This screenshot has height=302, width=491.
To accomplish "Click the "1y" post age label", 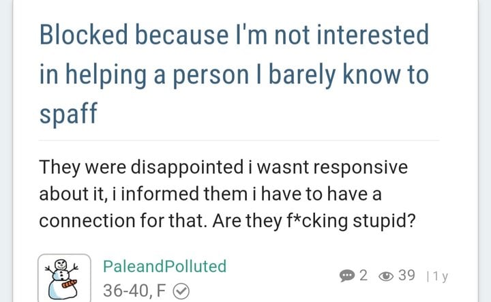I will [441, 276].
